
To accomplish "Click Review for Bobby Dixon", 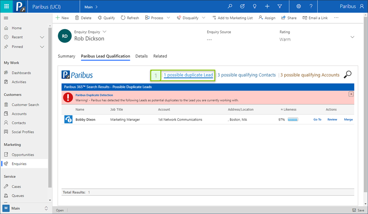I will [332, 120].
